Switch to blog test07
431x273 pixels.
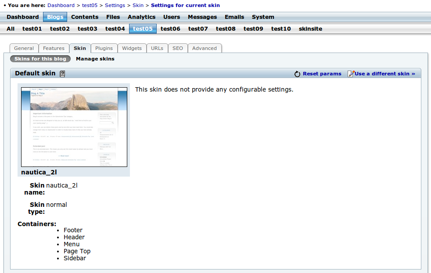coord(198,29)
